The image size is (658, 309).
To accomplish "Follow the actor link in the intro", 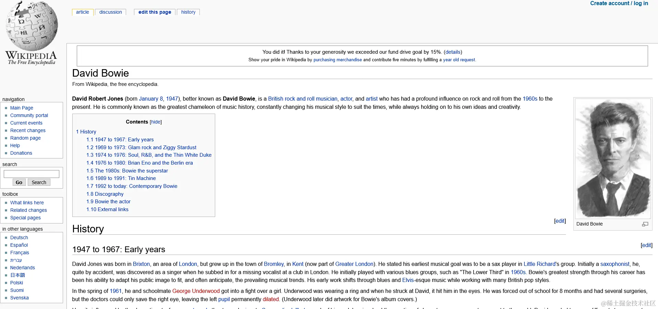I will point(346,99).
